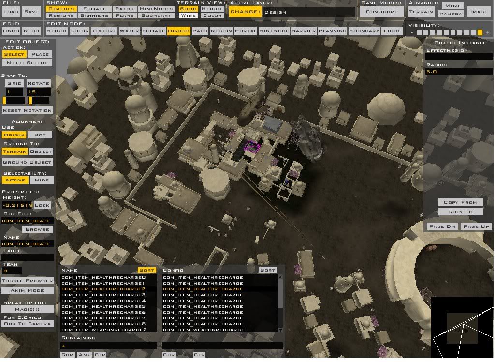Image resolution: width=496 pixels, height=362 pixels.
Task: Switch to Planning edit mode
Action: pyautogui.click(x=333, y=30)
